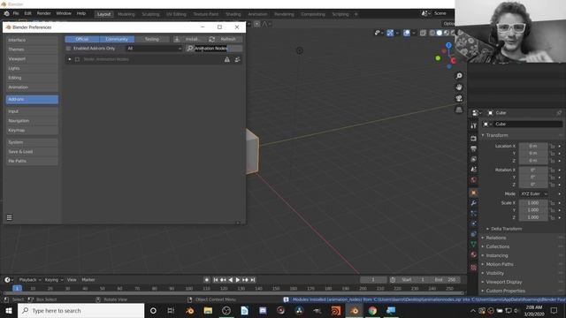
Task: Toggle X-ray mode in the viewport header
Action: point(423,33)
